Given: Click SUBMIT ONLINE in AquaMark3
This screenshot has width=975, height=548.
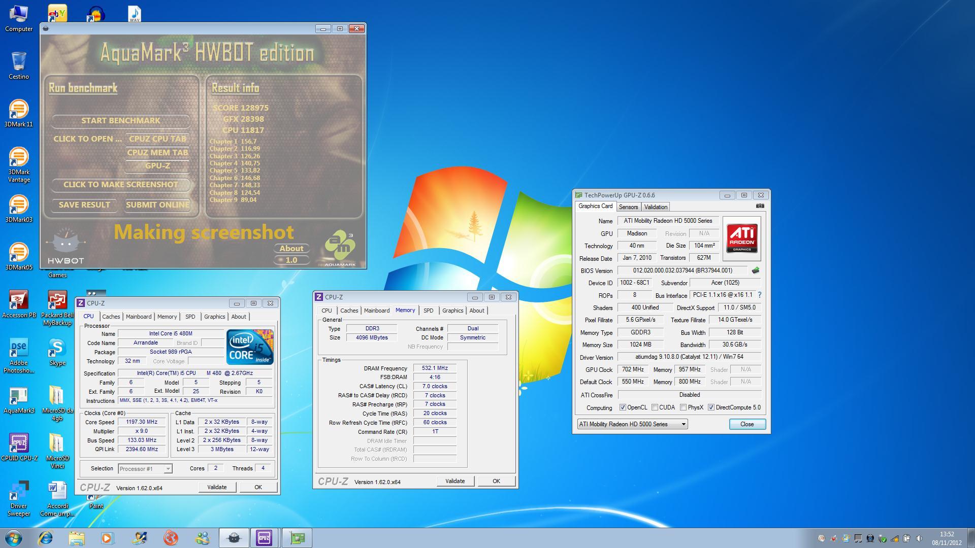Looking at the screenshot, I should point(157,205).
